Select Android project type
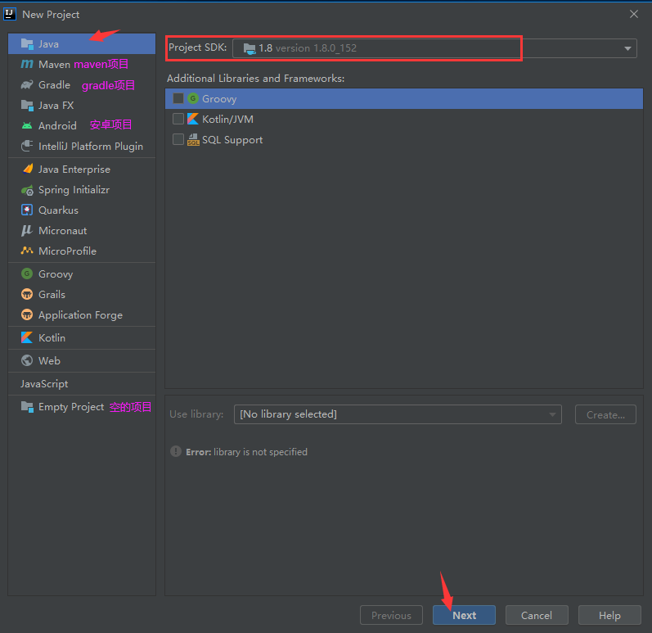Screen dimensions: 652x633 coord(82,125)
